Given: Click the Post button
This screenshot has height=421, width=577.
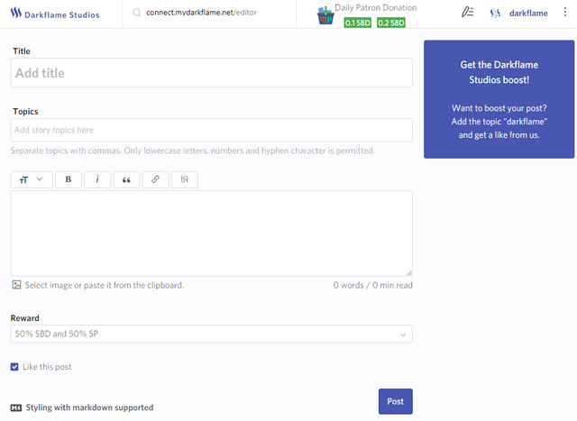Looking at the screenshot, I should tap(395, 401).
